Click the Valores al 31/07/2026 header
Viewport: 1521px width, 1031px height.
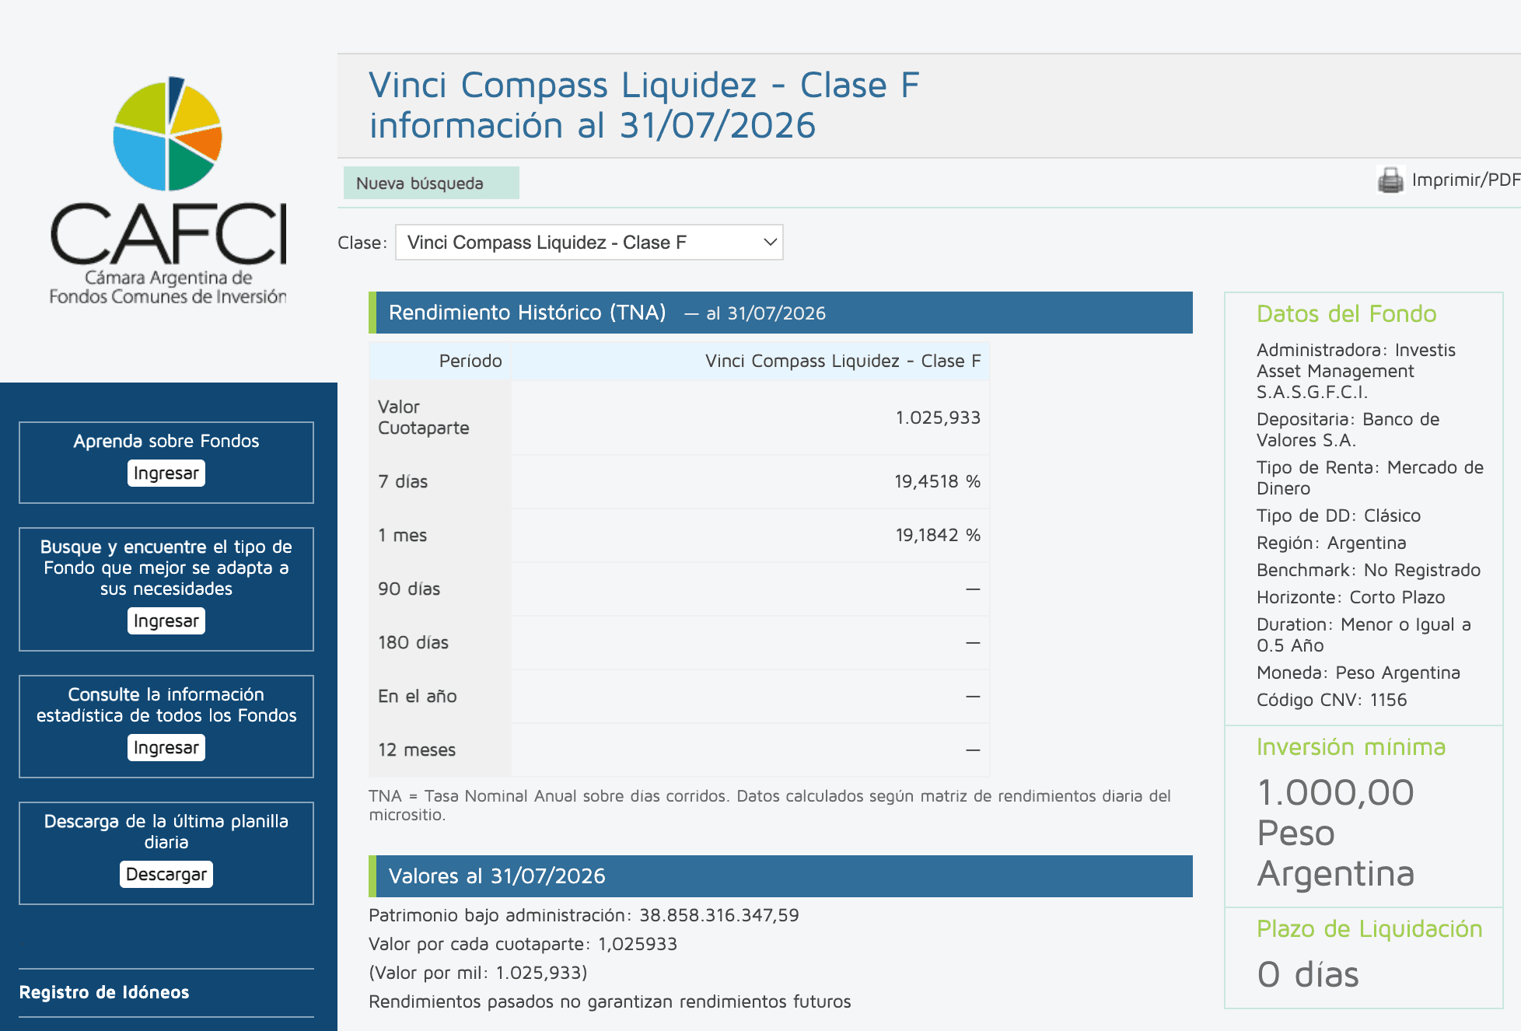point(781,876)
